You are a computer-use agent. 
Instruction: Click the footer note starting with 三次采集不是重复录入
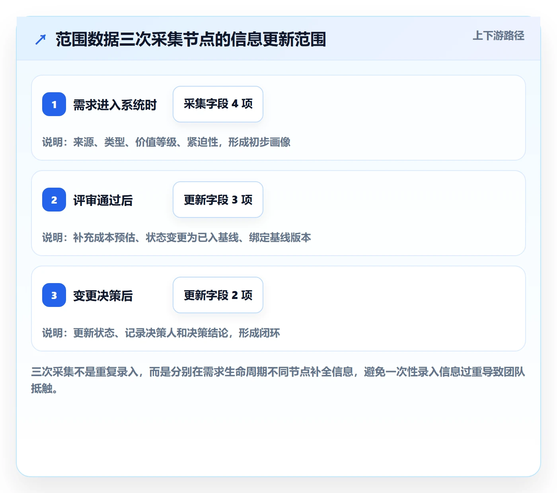(x=278, y=380)
